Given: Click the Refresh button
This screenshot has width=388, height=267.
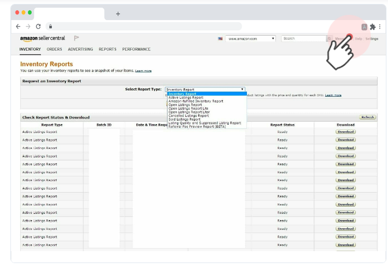Looking at the screenshot, I should (x=367, y=117).
